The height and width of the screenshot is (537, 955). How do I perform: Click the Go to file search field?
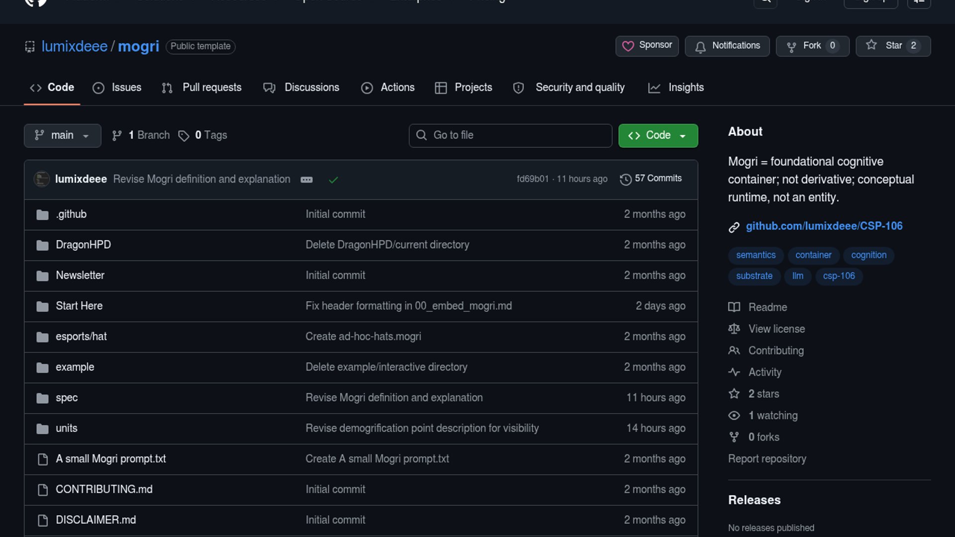coord(510,135)
